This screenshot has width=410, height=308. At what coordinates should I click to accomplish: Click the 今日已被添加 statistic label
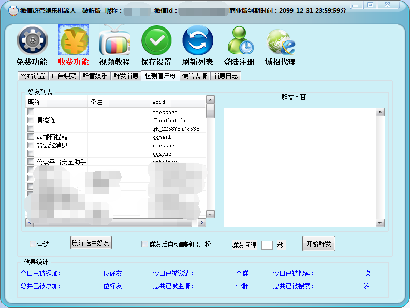tap(40, 273)
